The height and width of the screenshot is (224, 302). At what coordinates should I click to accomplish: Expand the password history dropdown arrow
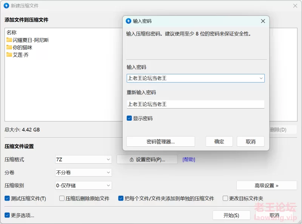tap(261, 78)
